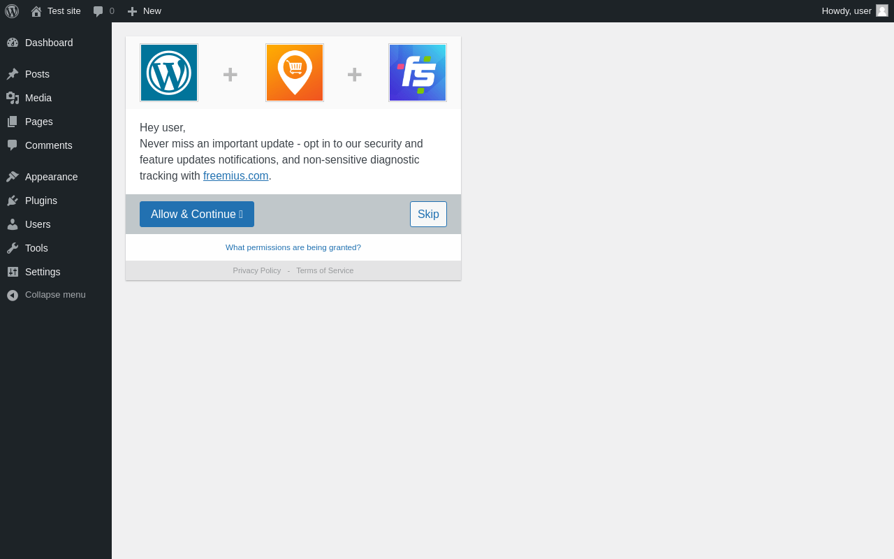Click the plus icon next to New
Viewport: 894px width, 559px height.
(x=132, y=11)
